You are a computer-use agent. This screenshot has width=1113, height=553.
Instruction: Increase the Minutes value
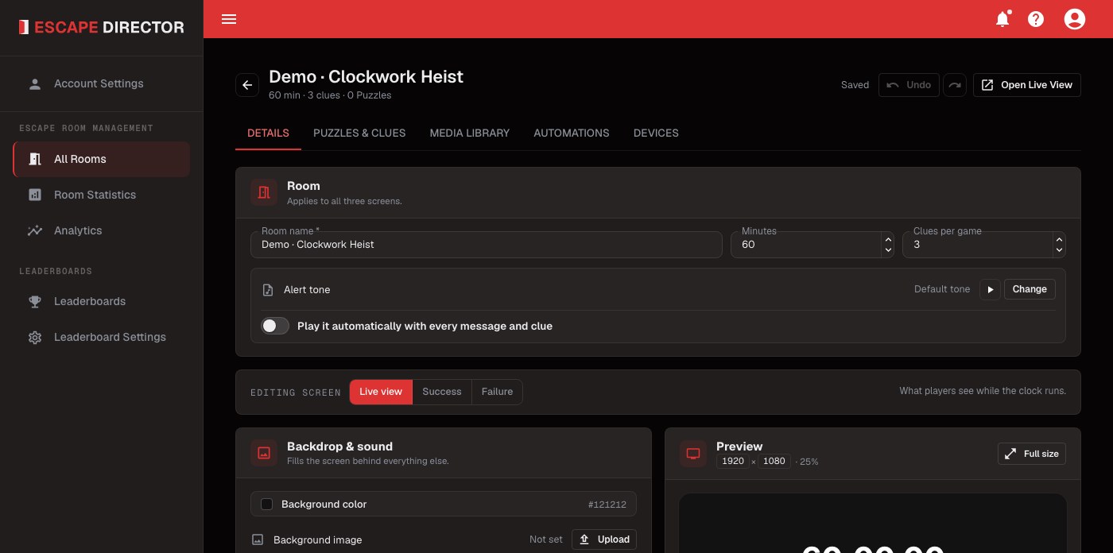[888, 238]
